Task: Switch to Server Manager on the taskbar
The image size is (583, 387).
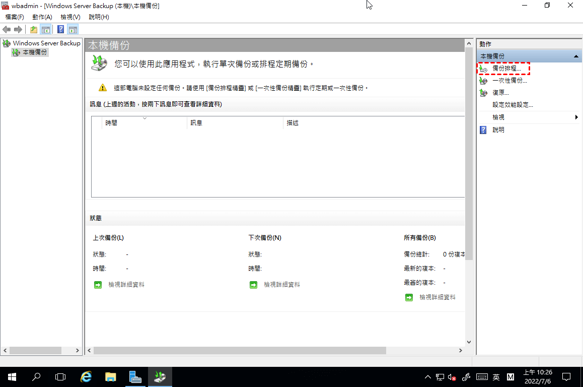Action: pyautogui.click(x=135, y=377)
